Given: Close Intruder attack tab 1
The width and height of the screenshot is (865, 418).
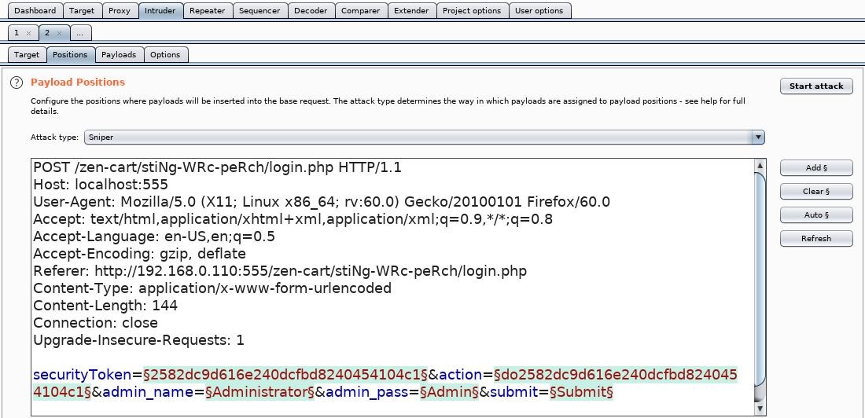Looking at the screenshot, I should pos(29,33).
